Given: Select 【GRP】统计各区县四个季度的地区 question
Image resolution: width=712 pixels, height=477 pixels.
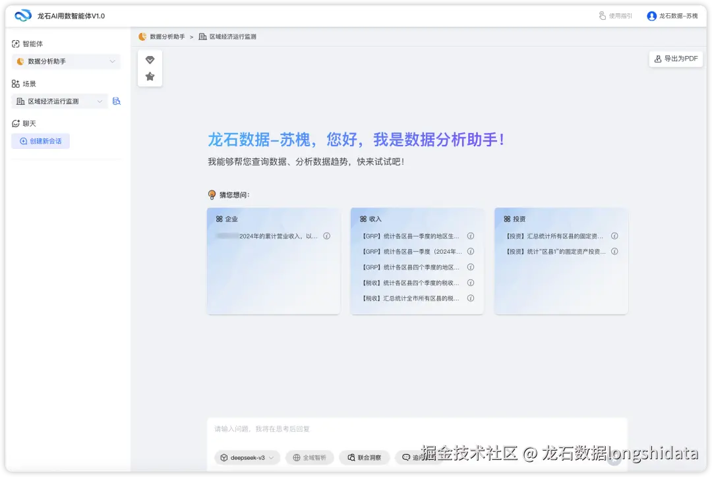Looking at the screenshot, I should click(x=410, y=267).
